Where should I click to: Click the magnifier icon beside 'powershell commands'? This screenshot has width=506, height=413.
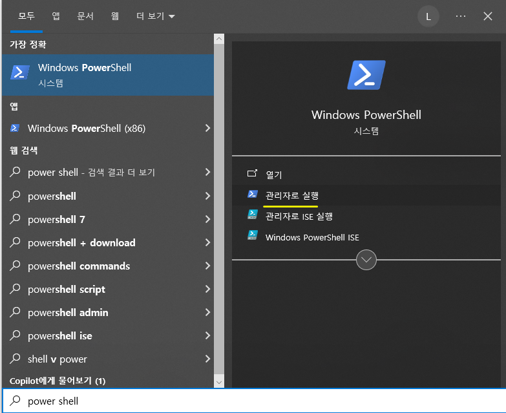click(x=15, y=265)
